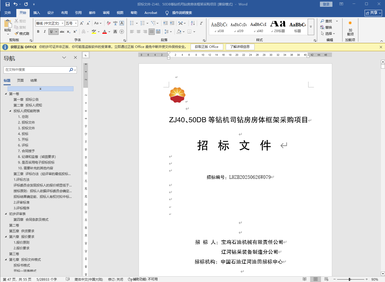385x282 pixels.
Task: Collapse the 投标人须知前附表 heading
Action: click(10, 111)
